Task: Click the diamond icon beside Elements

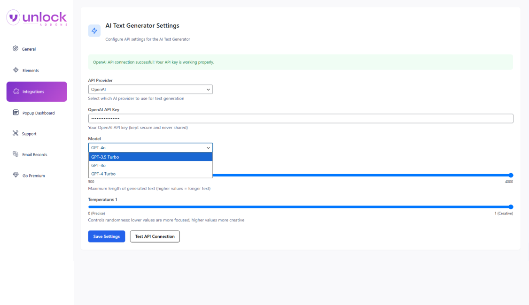Action: (16, 70)
